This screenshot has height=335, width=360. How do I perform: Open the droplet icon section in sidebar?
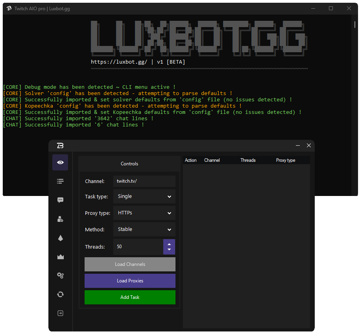60,238
